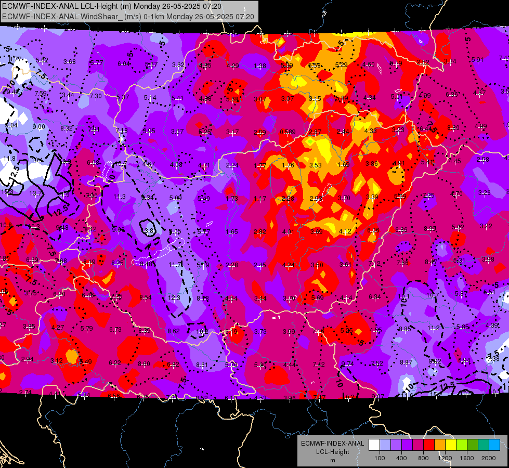Viewport: 509px width, 468px height.
Task: Click the 6.20 grid point value
Action: point(59,294)
